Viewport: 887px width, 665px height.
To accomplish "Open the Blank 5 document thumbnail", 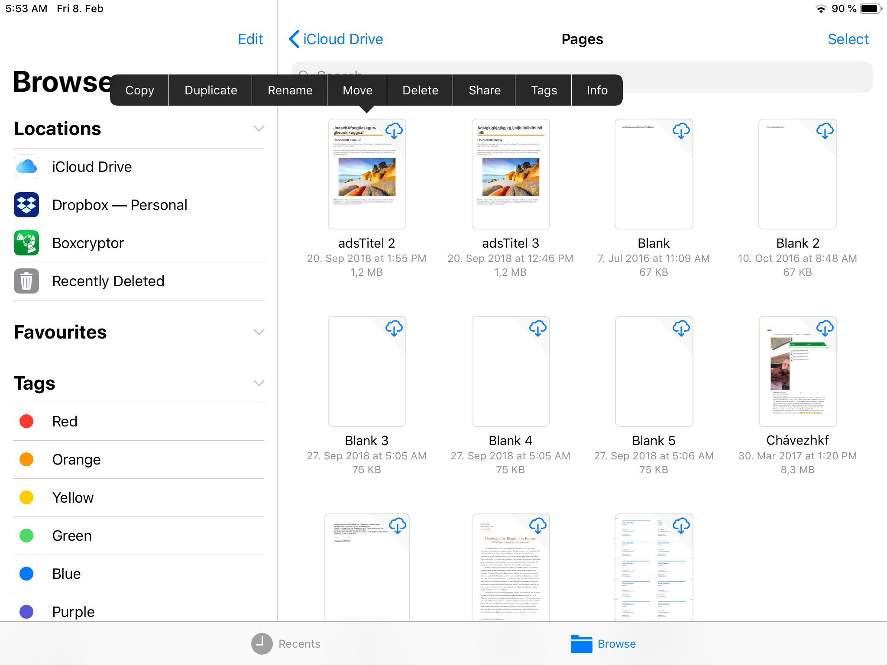I will (654, 371).
